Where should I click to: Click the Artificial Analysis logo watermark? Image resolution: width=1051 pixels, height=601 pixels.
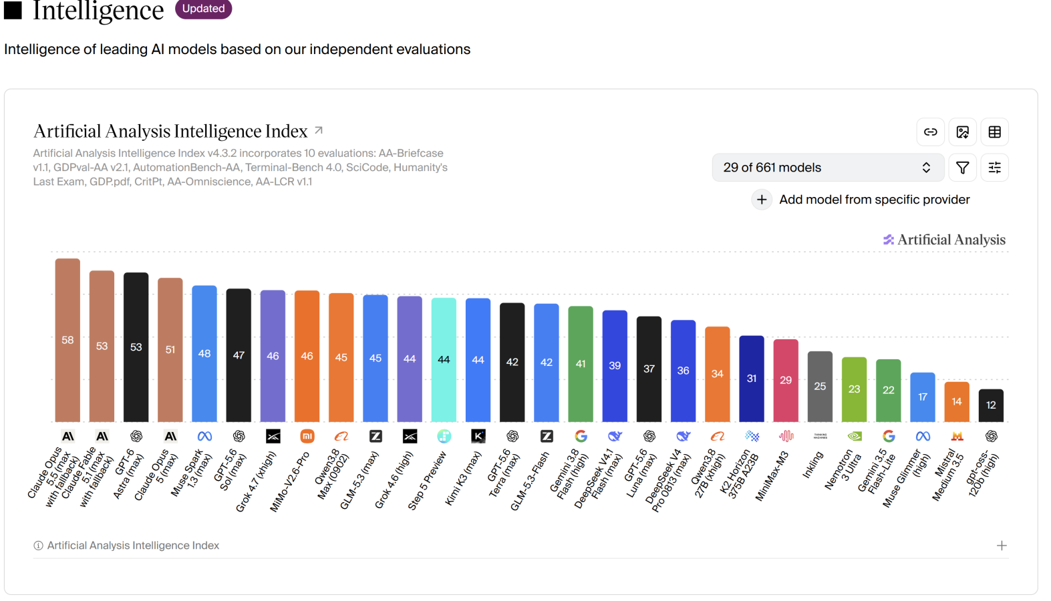(944, 240)
